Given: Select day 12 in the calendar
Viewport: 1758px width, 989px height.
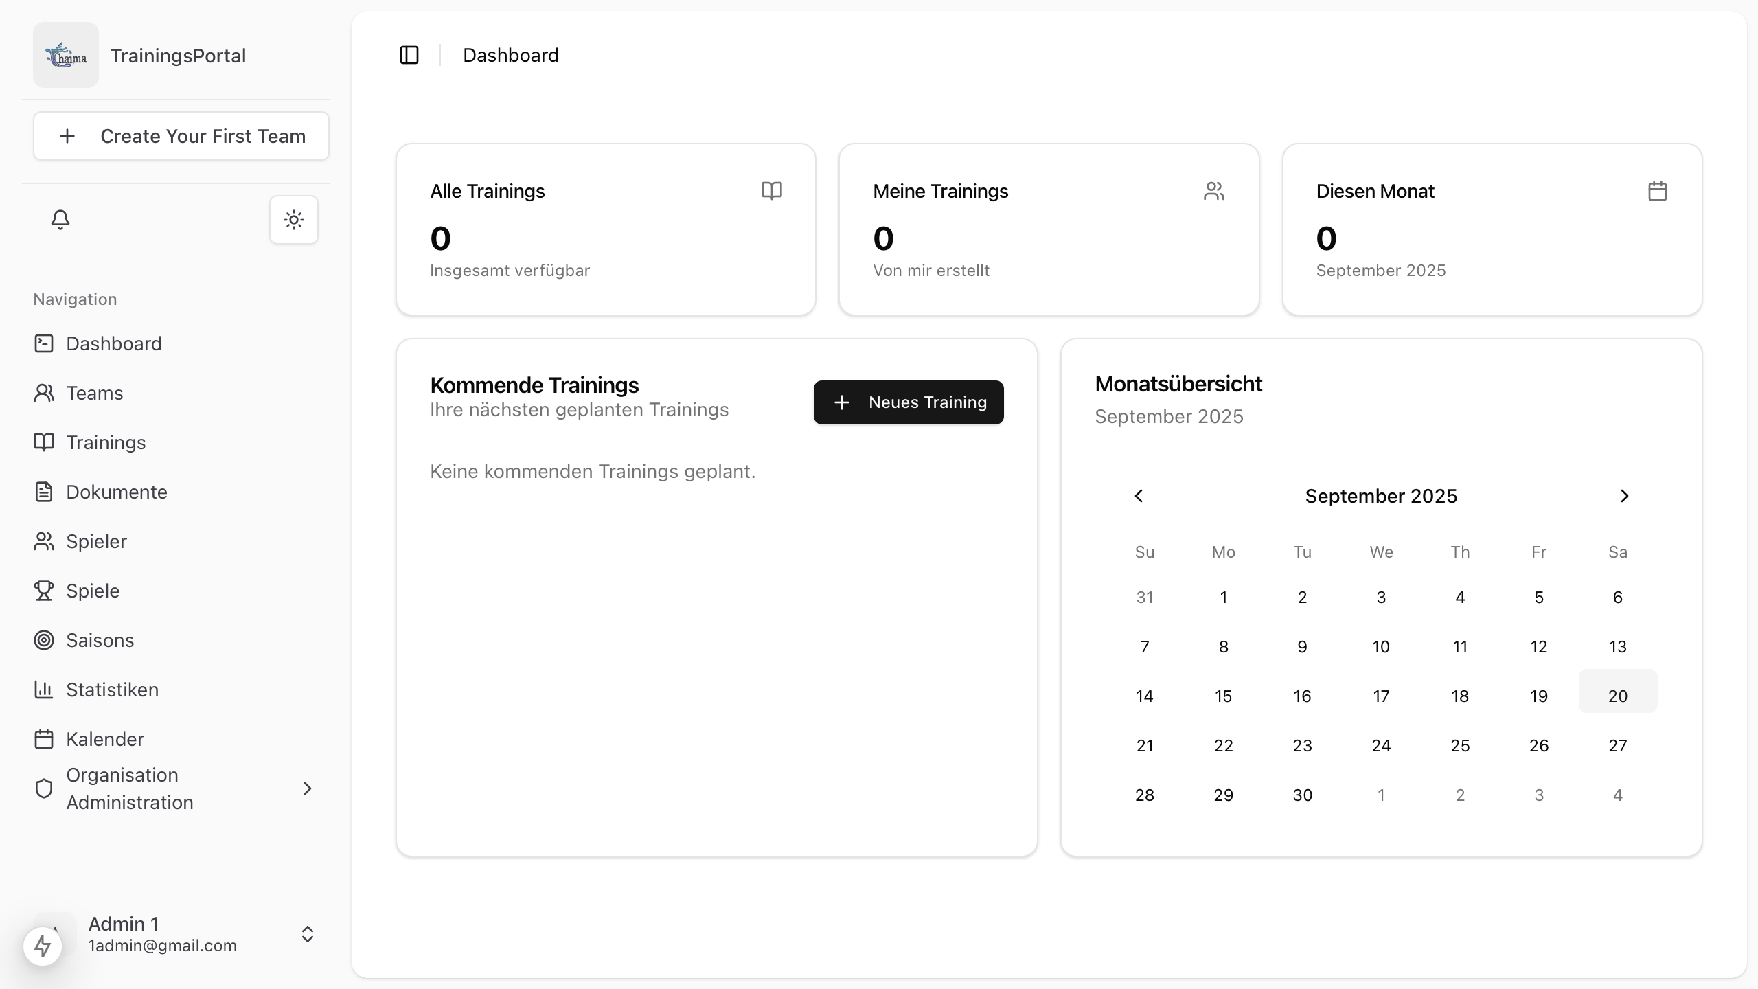Looking at the screenshot, I should (1539, 646).
